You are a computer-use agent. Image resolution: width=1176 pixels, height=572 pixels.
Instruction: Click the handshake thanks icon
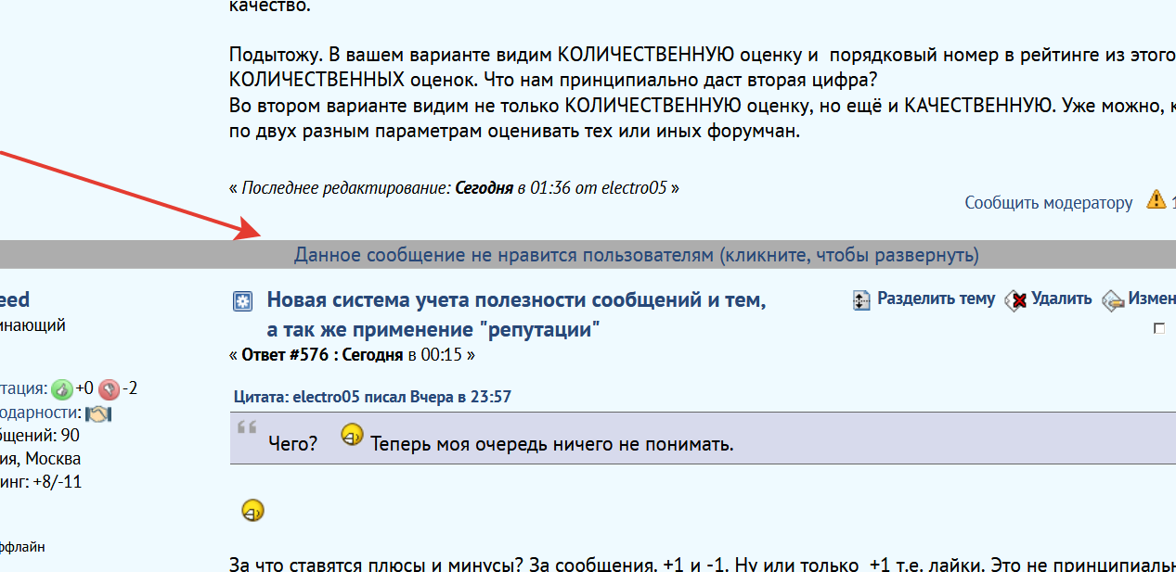pos(97,413)
